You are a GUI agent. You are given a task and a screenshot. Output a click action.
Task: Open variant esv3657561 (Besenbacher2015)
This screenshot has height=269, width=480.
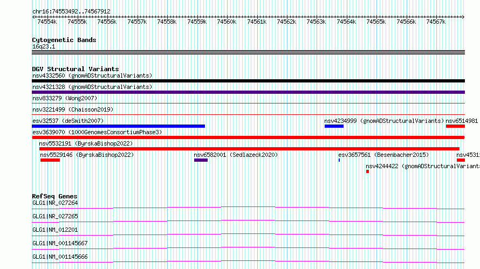pos(383,155)
